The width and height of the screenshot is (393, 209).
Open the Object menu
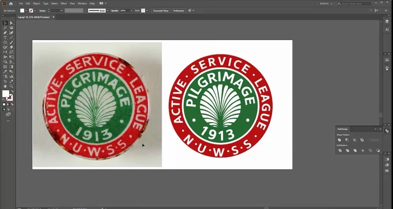coord(36,3)
